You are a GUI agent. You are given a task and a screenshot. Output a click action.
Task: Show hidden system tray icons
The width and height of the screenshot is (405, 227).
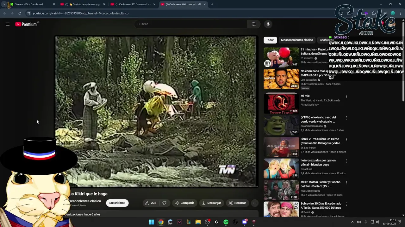(352, 222)
